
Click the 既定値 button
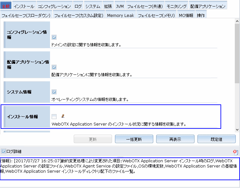click(x=216, y=139)
